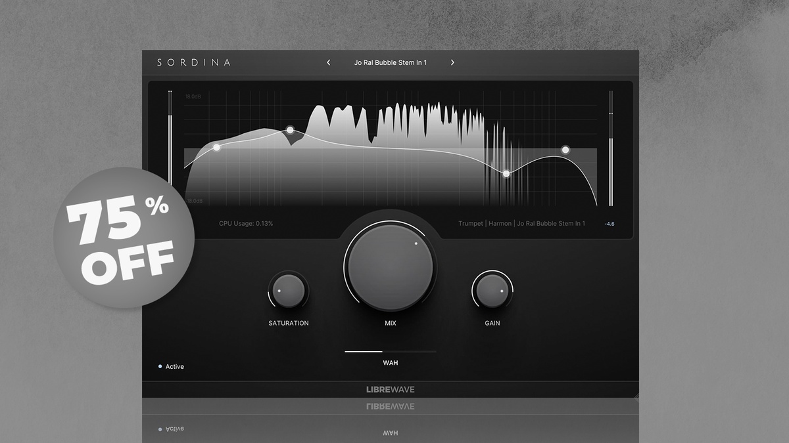789x443 pixels.
Task: Click the large Mix knob
Action: pos(391,265)
